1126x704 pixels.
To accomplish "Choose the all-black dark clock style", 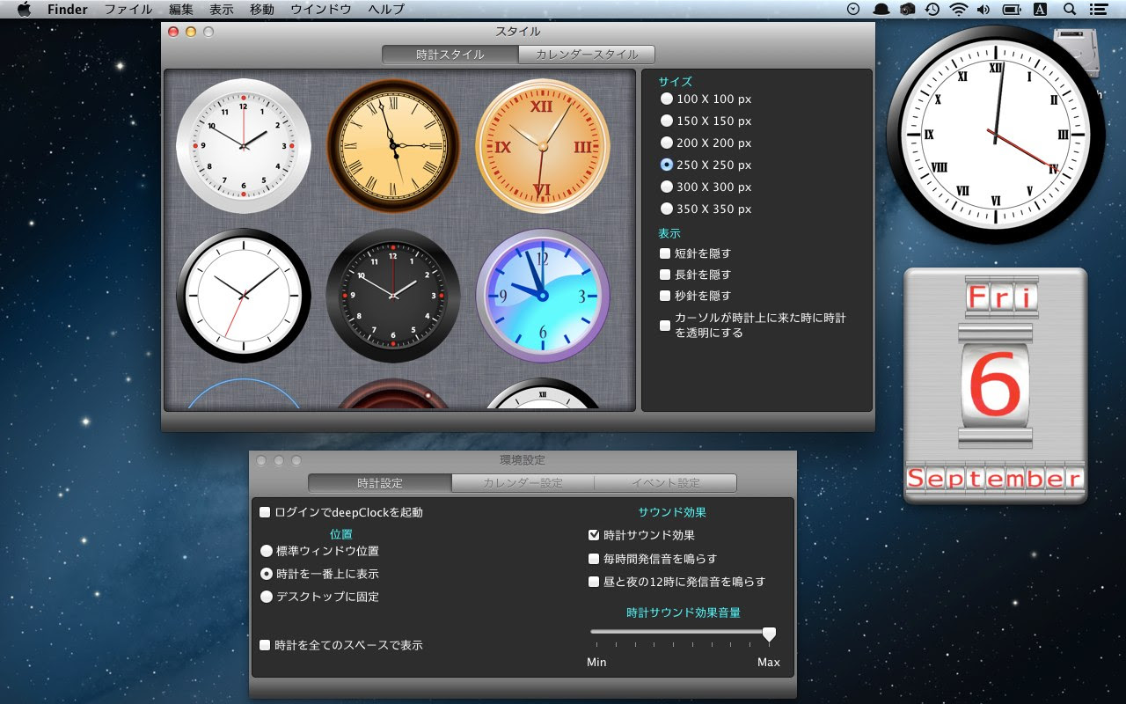I will coord(393,296).
